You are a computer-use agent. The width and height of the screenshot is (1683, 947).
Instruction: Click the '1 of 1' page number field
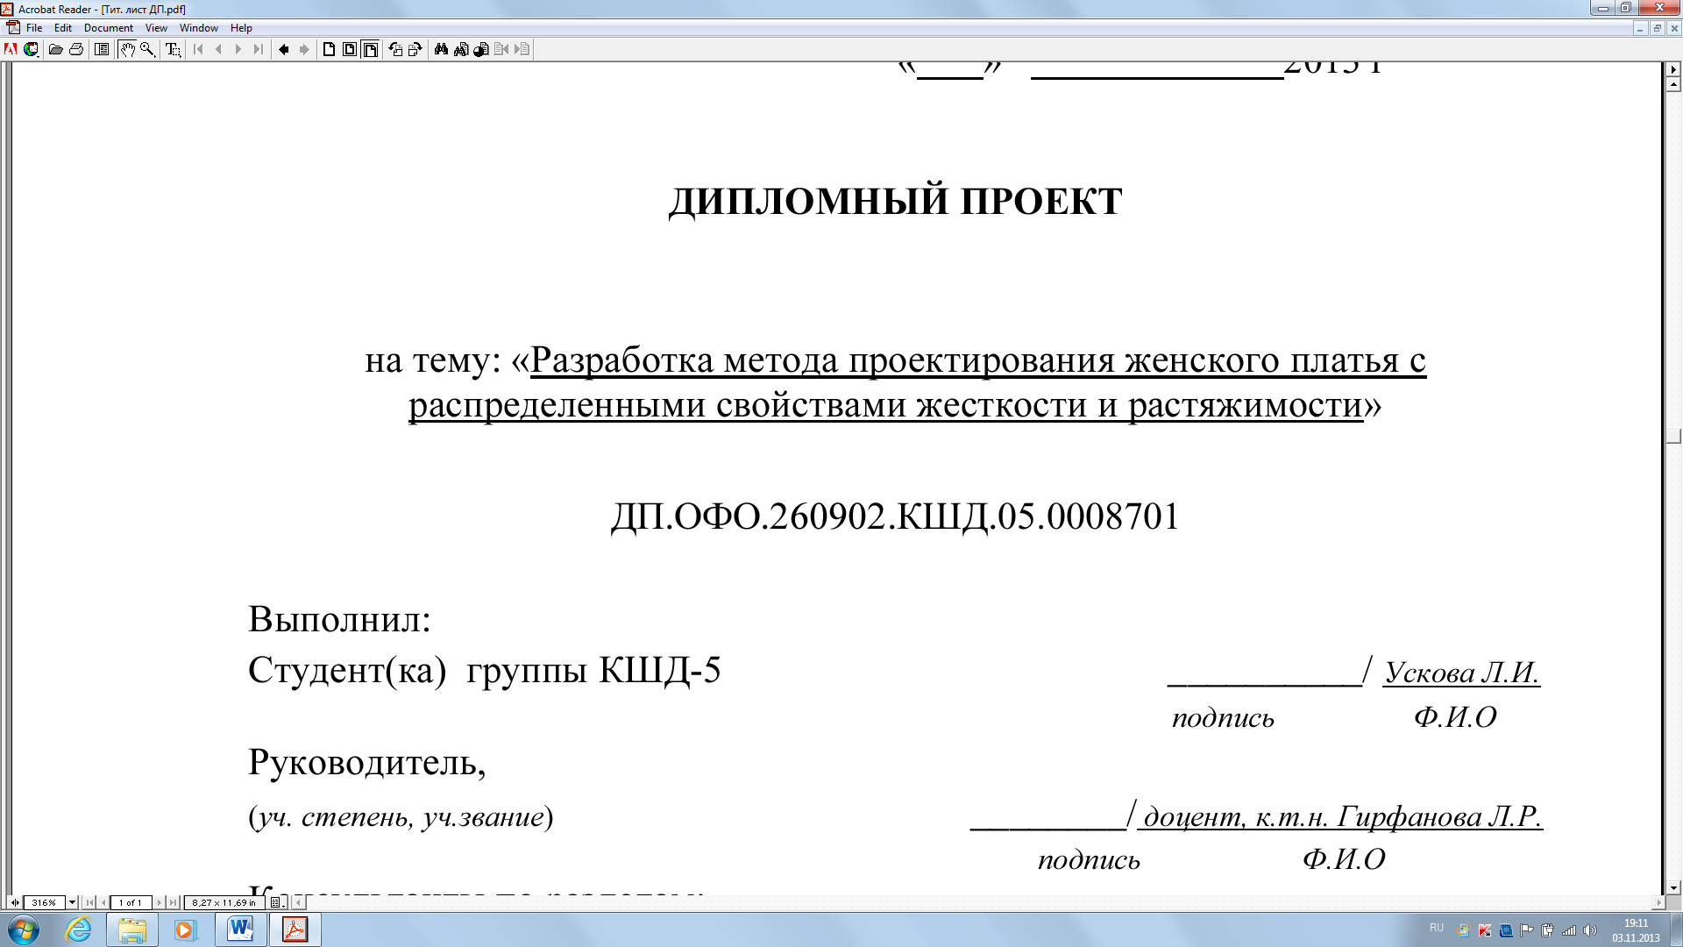click(131, 902)
